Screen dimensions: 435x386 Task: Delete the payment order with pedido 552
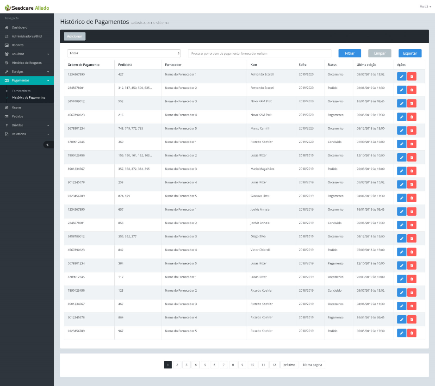[x=412, y=103]
